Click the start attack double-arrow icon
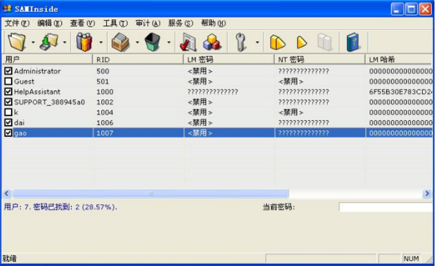The height and width of the screenshot is (266, 435). [277, 42]
